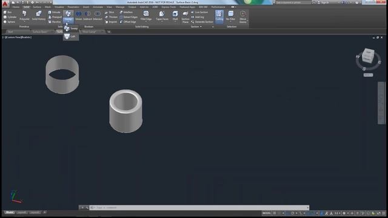This screenshot has width=388, height=218.
Task: Click the Section Plane tool
Action: [186, 17]
